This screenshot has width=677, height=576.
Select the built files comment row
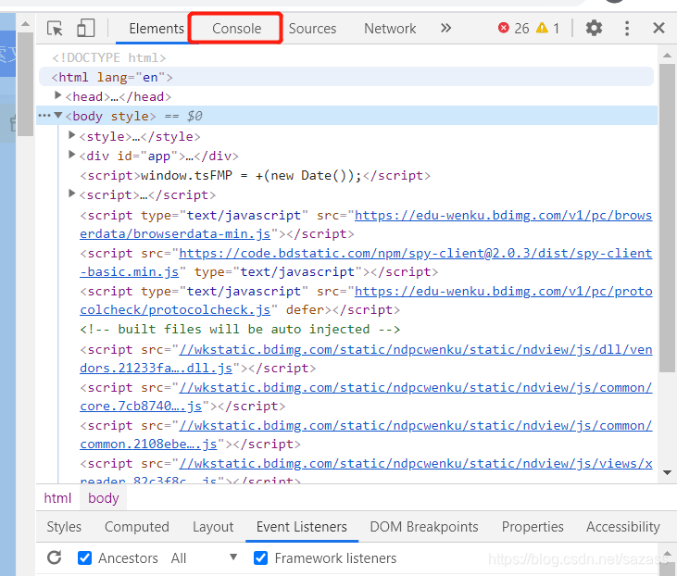(x=240, y=329)
